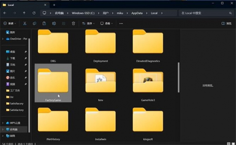
Task: Unpin Downloads using its pin icon
Action: pyautogui.click(x=26, y=58)
